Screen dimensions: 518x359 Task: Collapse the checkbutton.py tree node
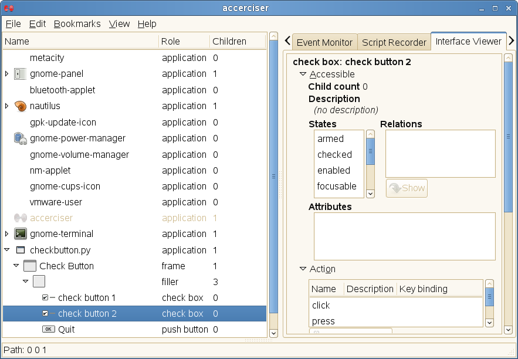pos(7,250)
